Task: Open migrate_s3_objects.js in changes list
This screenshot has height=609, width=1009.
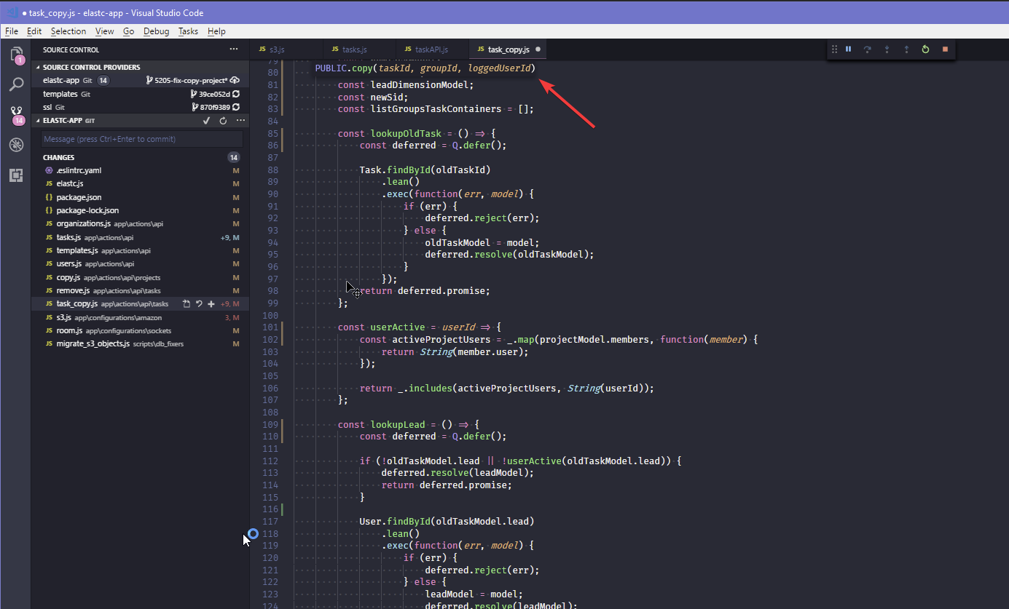Action: click(x=140, y=343)
